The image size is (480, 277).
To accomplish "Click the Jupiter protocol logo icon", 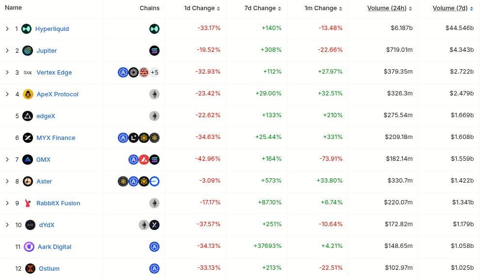I will click(28, 51).
